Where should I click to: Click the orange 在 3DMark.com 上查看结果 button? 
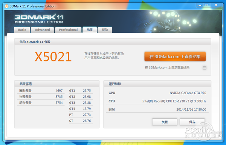(175, 56)
